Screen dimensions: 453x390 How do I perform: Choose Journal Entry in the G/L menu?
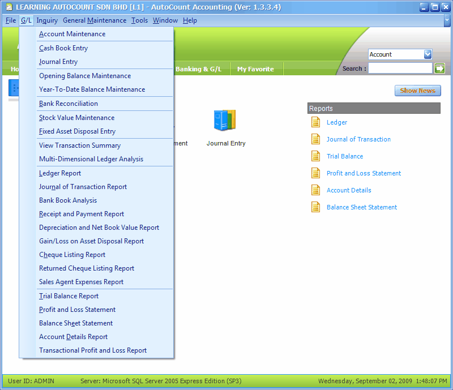coord(105,62)
